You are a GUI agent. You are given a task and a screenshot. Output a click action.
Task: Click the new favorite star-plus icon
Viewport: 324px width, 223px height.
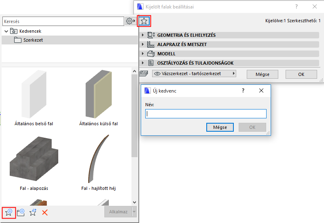coord(8,212)
